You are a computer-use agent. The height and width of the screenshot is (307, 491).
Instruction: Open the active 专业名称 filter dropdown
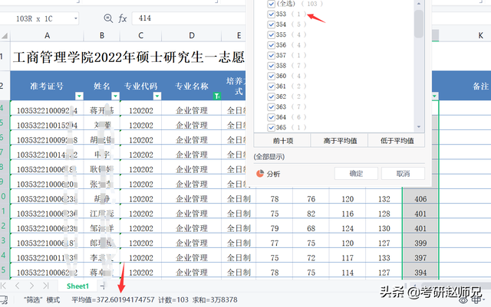[216, 96]
